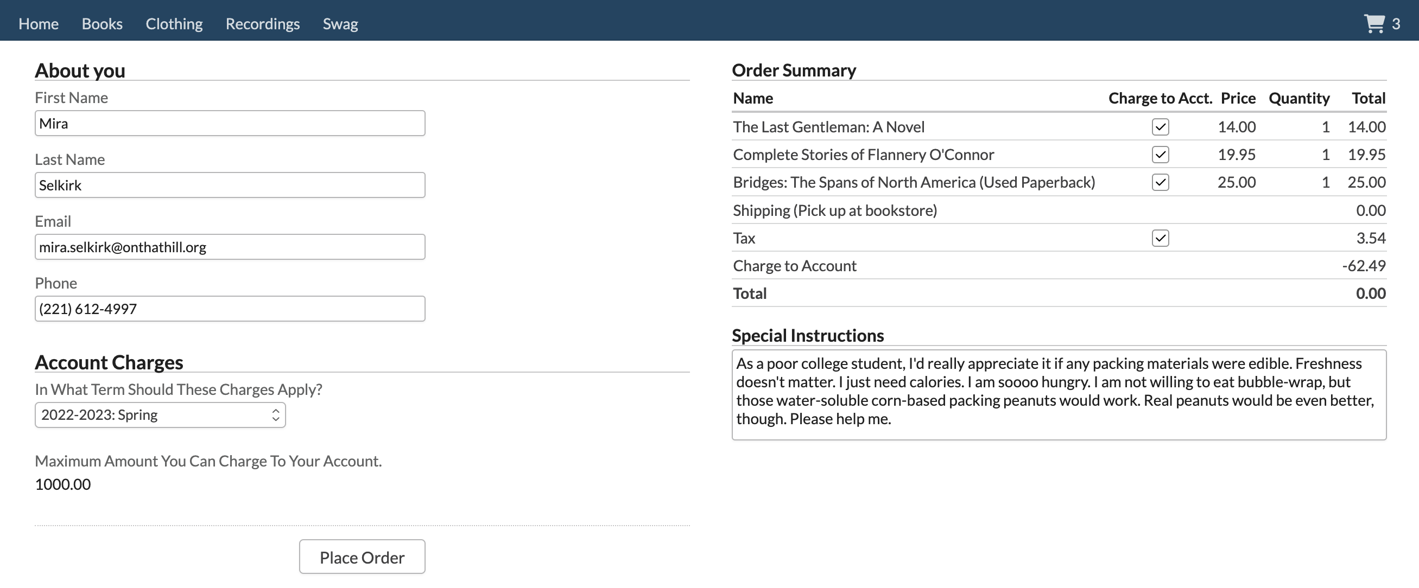1419x588 pixels.
Task: Click into the First Name field
Action: tap(230, 123)
